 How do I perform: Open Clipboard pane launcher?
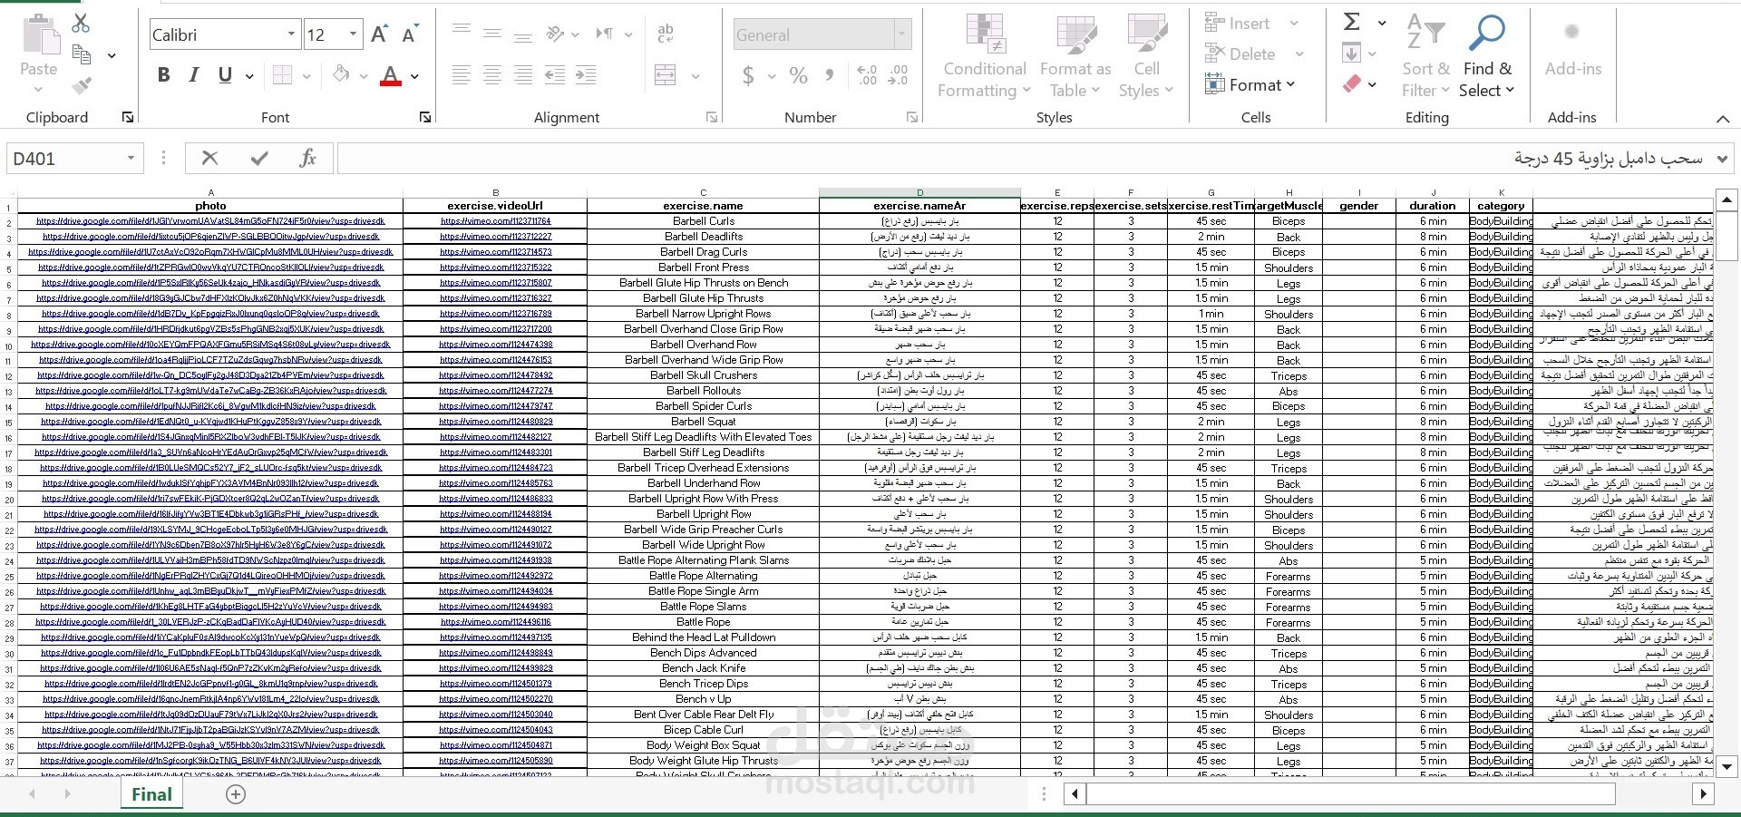[x=128, y=118]
